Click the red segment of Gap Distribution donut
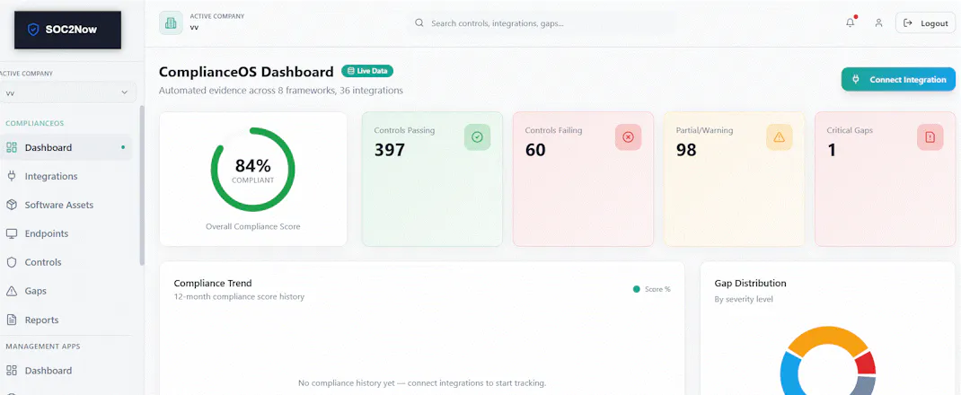961x395 pixels. pos(865,364)
